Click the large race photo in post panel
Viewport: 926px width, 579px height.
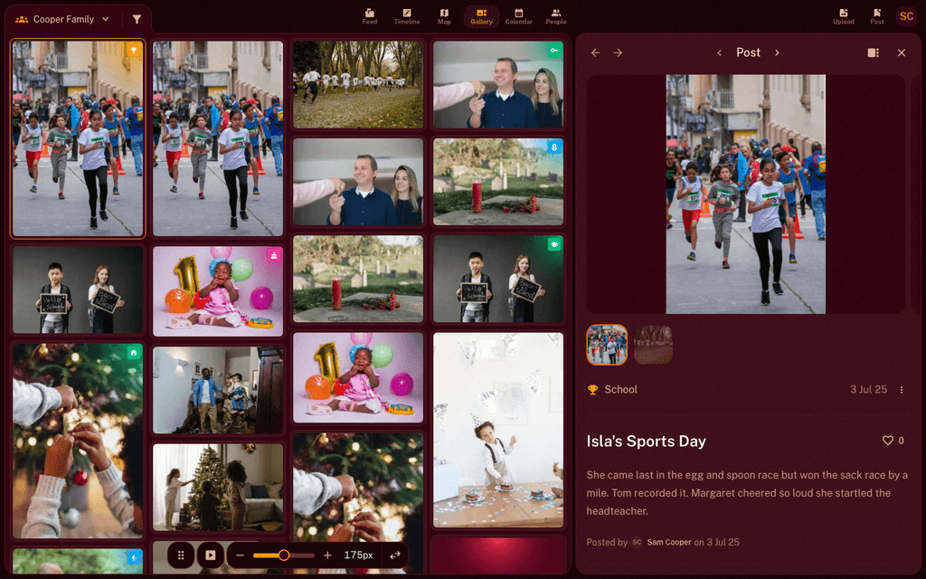point(745,194)
